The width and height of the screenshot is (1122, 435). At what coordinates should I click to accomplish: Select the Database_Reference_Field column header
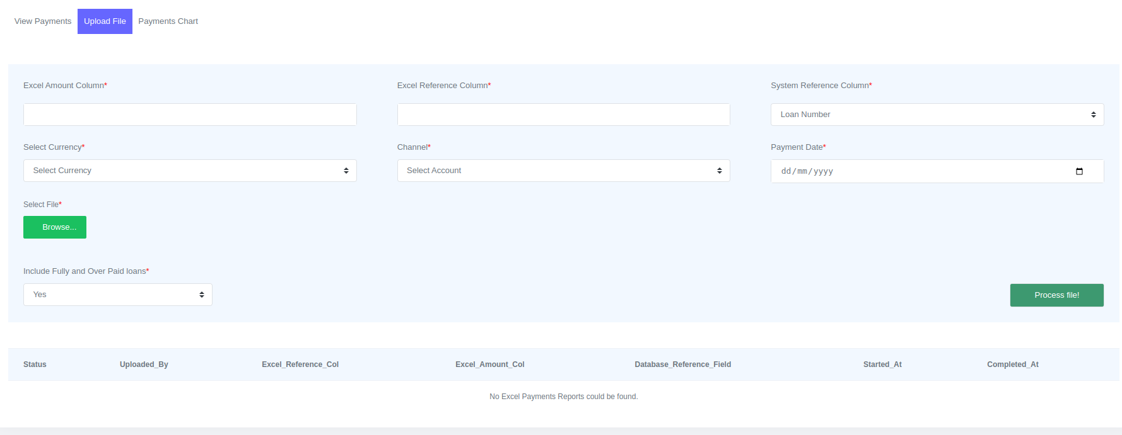[x=682, y=364]
